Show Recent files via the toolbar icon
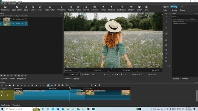The width and height of the screenshot is (198, 111). point(71,8)
